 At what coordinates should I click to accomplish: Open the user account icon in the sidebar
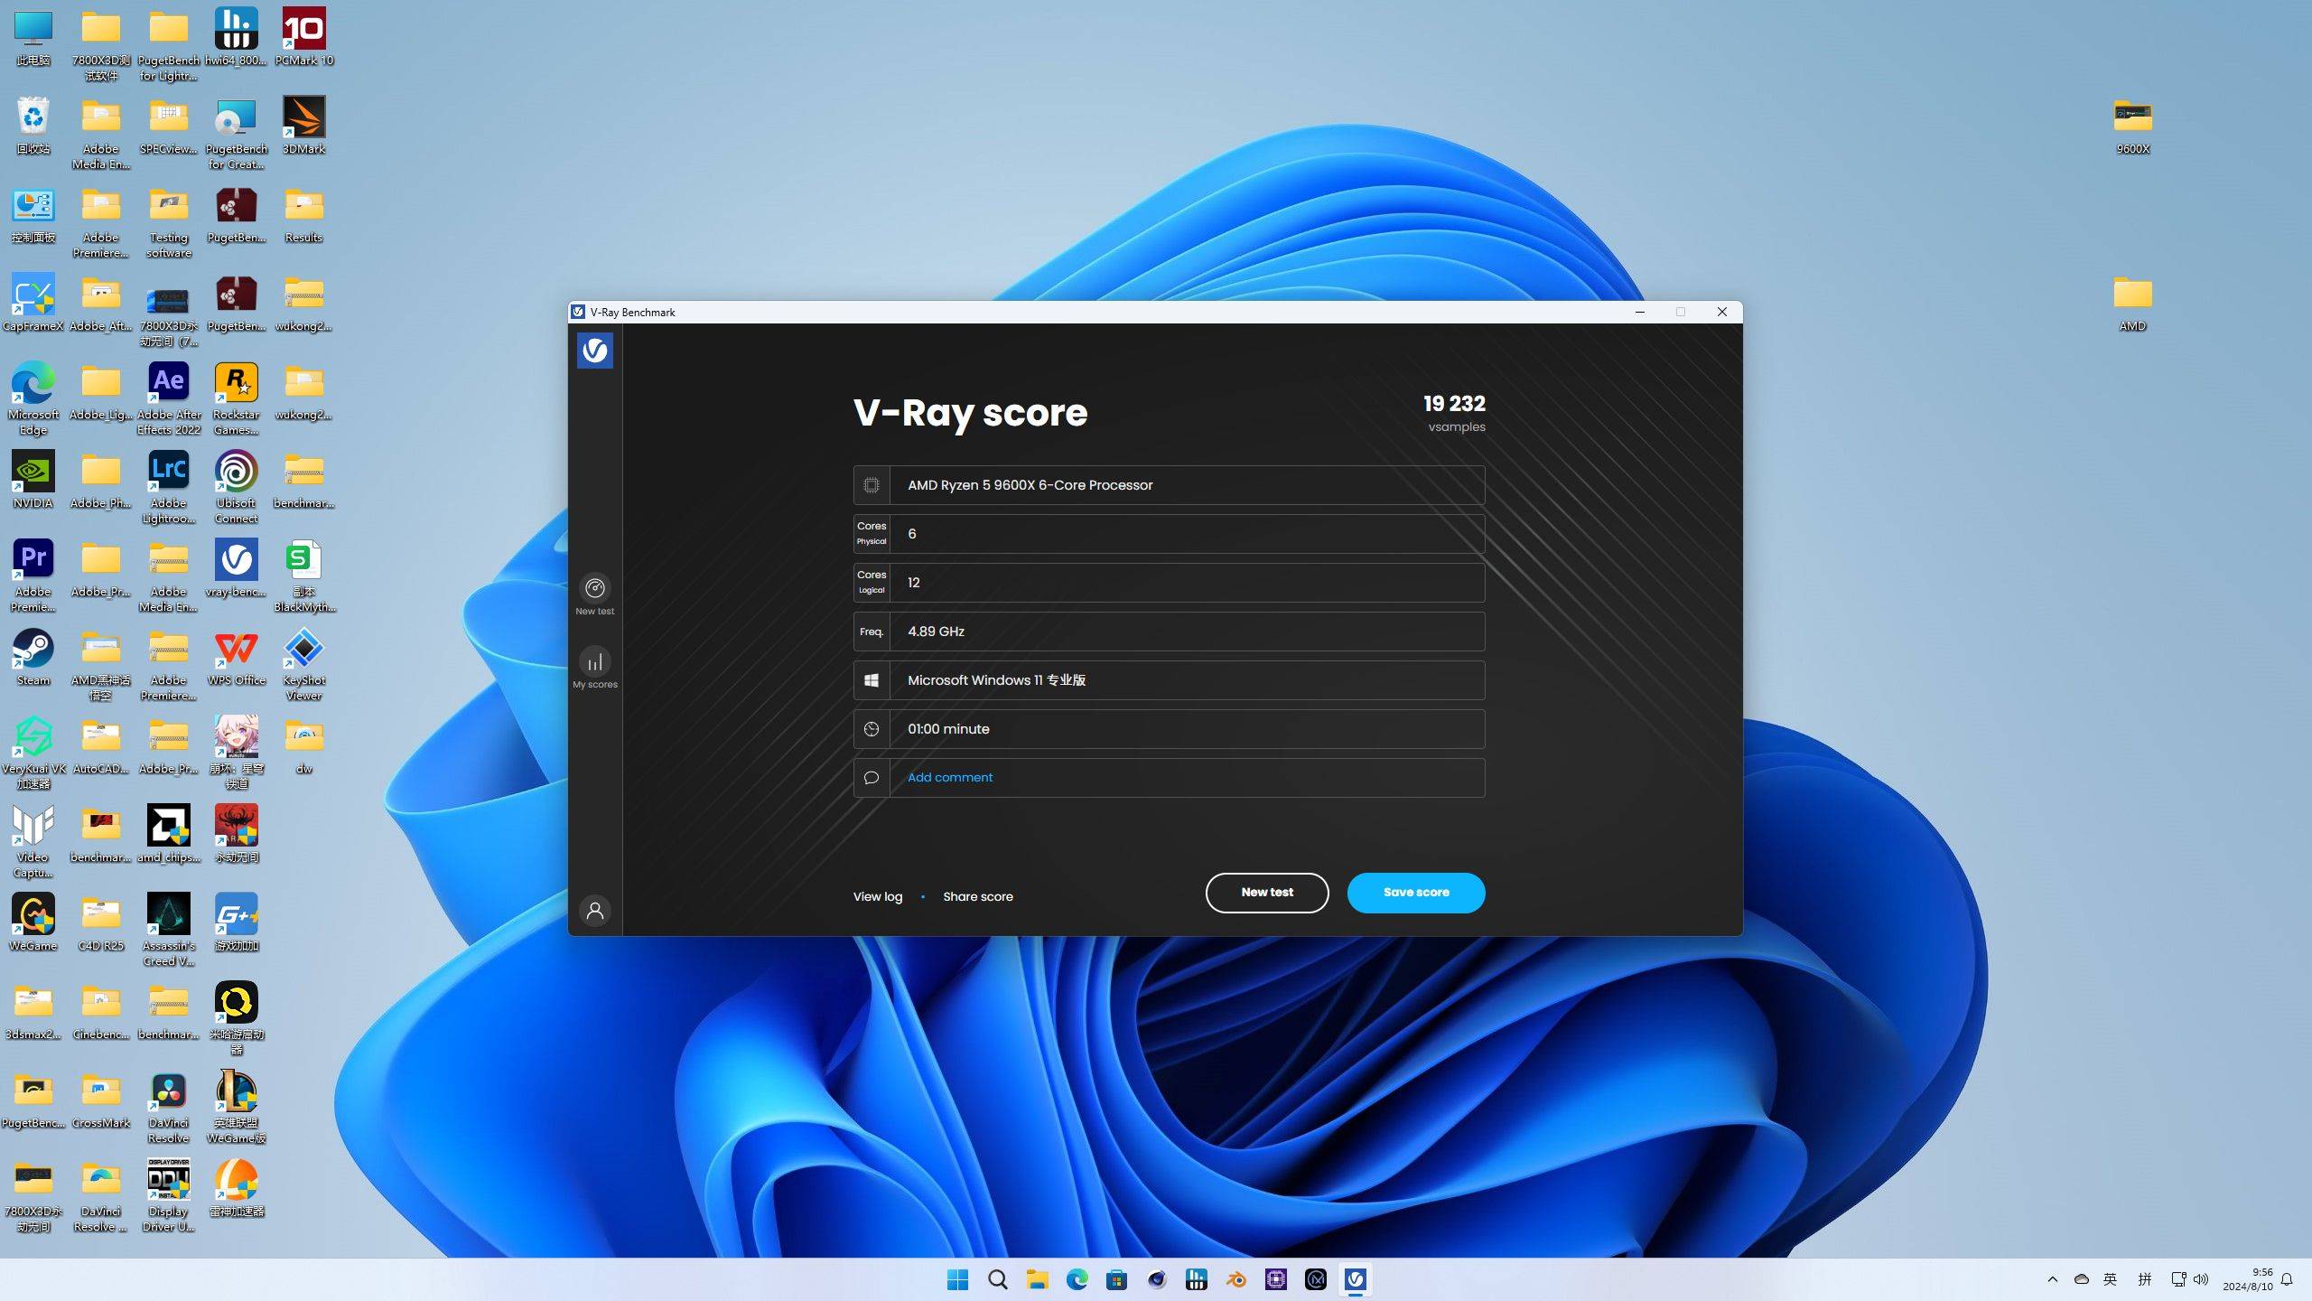click(x=594, y=911)
